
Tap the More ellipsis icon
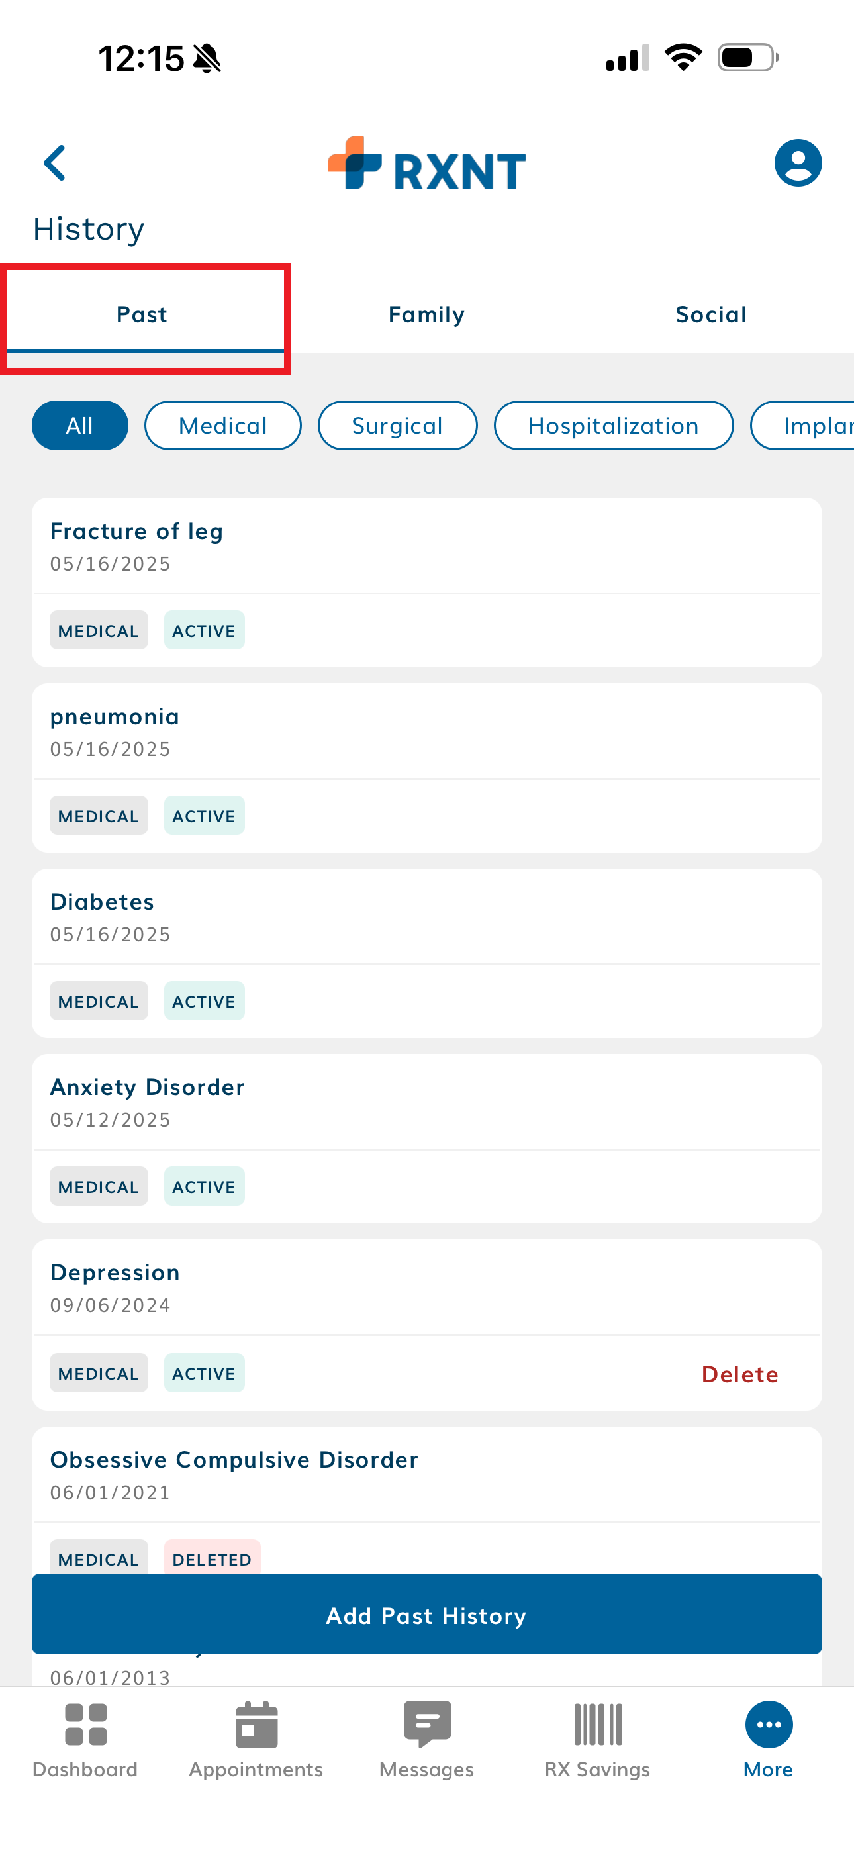[x=769, y=1725]
